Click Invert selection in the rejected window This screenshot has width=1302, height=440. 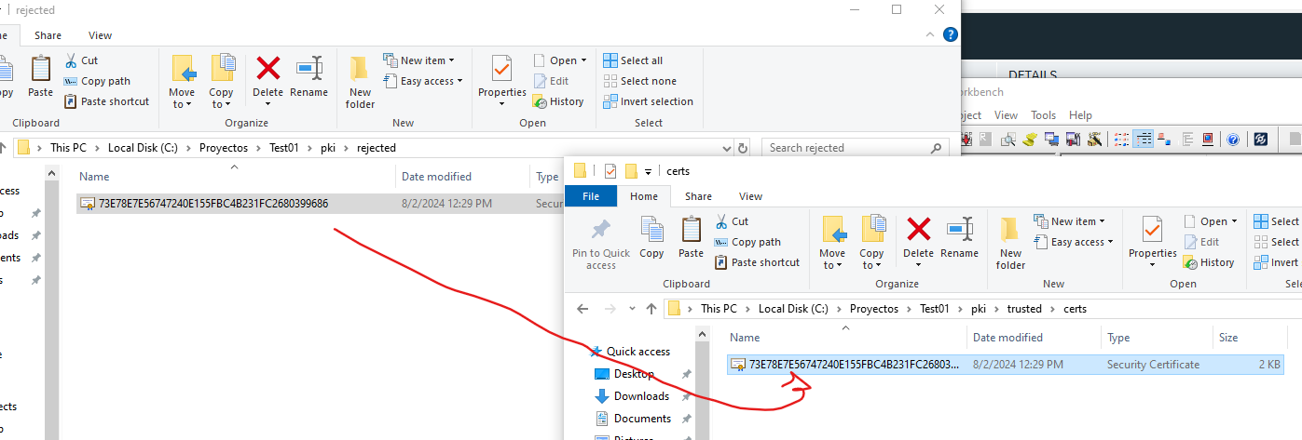648,101
